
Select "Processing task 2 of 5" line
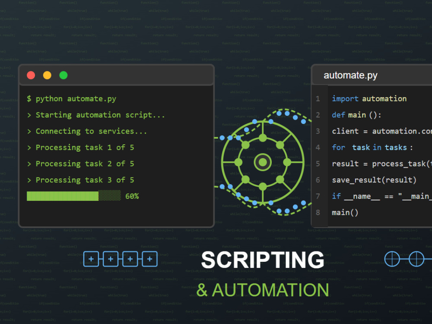[x=80, y=164]
